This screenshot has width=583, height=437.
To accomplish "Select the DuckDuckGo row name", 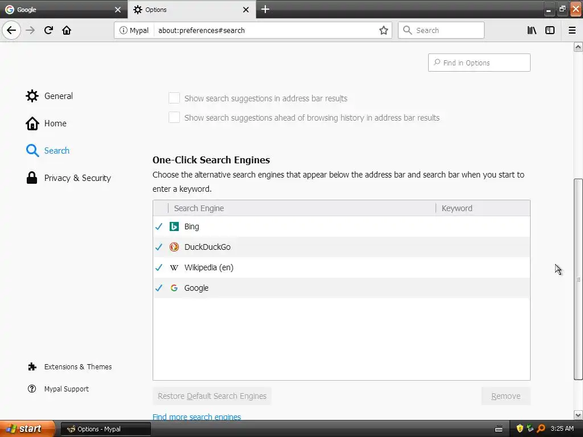I will tap(207, 247).
